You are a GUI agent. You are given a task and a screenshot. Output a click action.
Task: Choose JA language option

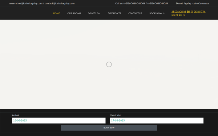click(204, 12)
